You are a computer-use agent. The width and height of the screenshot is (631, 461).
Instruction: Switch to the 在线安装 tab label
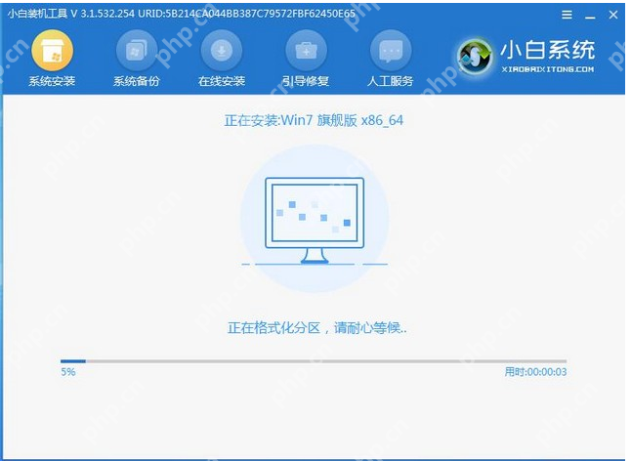(x=222, y=81)
